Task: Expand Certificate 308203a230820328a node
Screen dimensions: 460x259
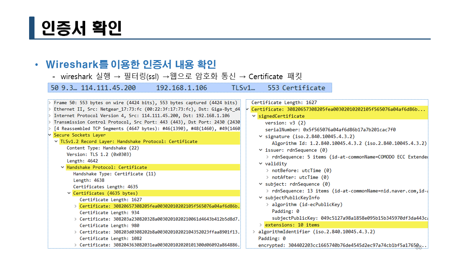Action: (76, 219)
